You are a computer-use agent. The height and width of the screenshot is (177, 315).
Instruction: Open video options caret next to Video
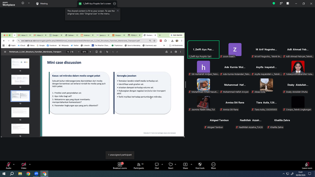[x=30, y=164]
